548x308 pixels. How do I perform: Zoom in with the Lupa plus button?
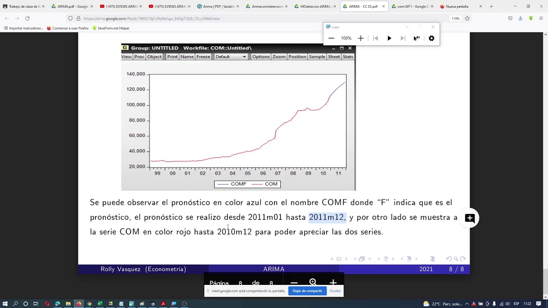[x=360, y=38]
